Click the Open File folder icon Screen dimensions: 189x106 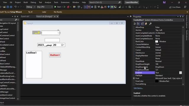pos(4,7)
